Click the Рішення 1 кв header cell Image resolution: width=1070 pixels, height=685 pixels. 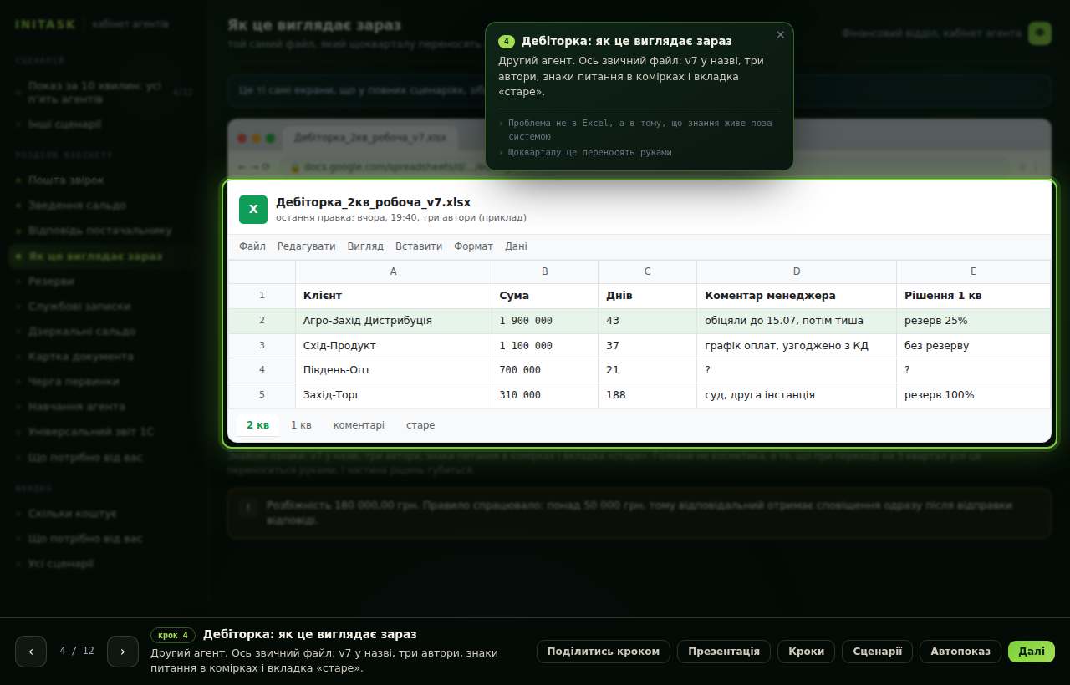pos(974,296)
